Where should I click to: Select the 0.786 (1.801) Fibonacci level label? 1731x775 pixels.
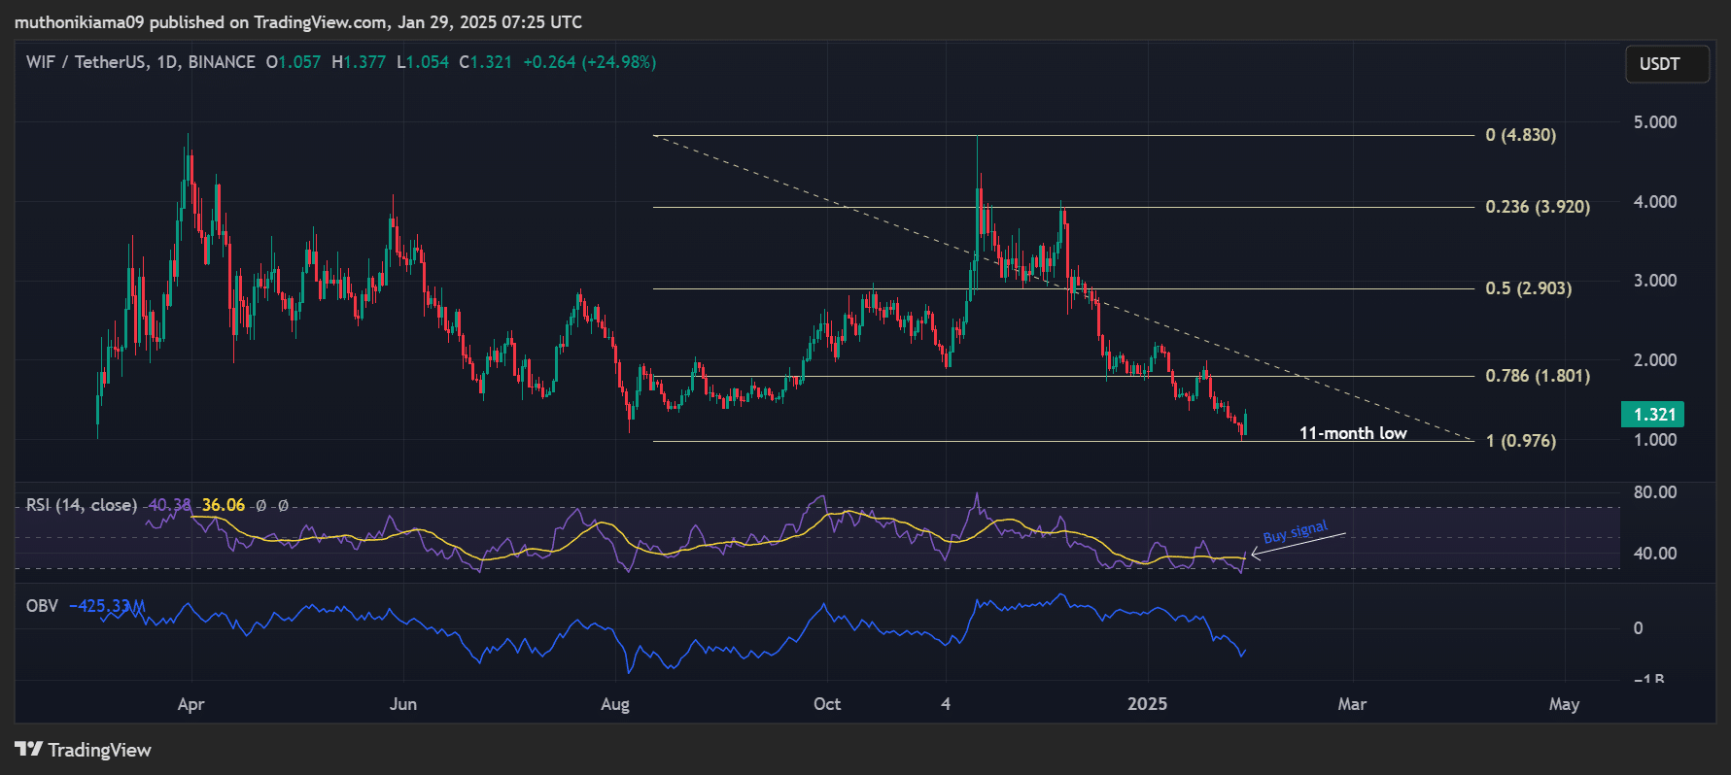[1538, 376]
